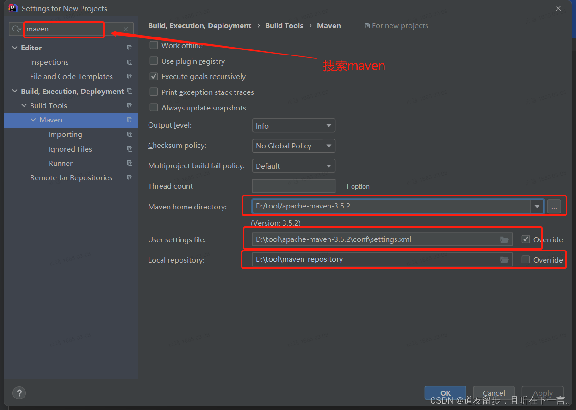
Task: Clear the maven search using the X icon
Action: point(125,29)
